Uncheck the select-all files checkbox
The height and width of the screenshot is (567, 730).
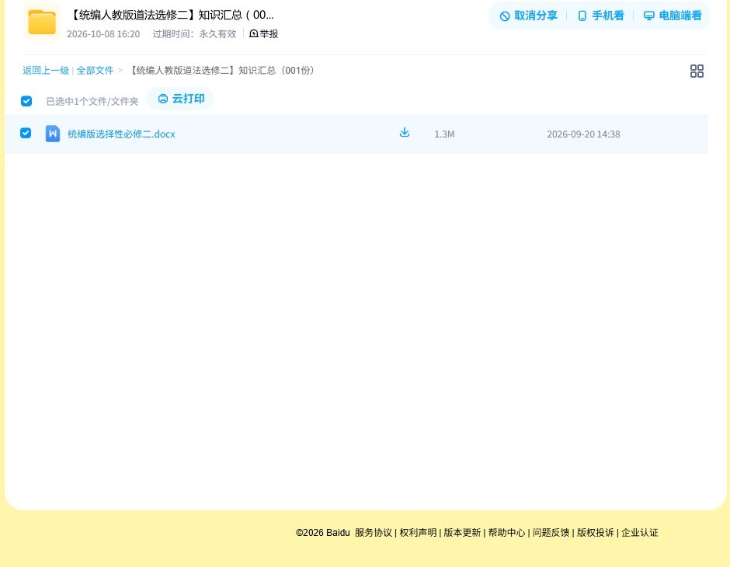(26, 101)
